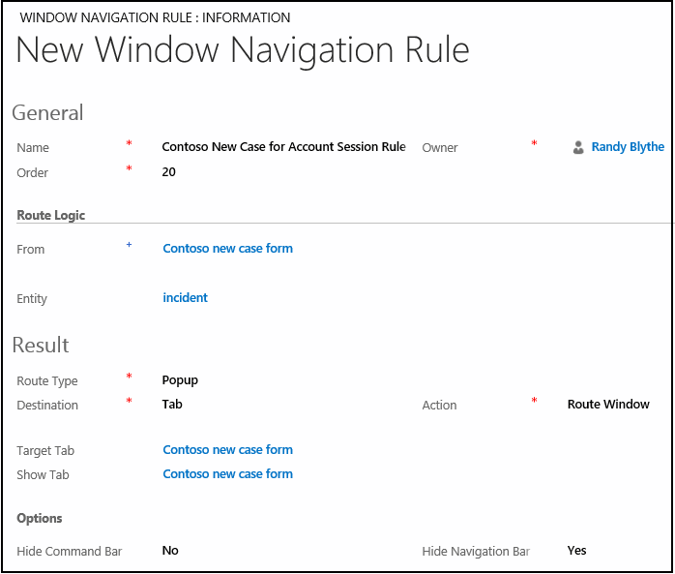This screenshot has width=675, height=574.
Task: Click the owner person icon beside Randy Blythe
Action: point(578,147)
